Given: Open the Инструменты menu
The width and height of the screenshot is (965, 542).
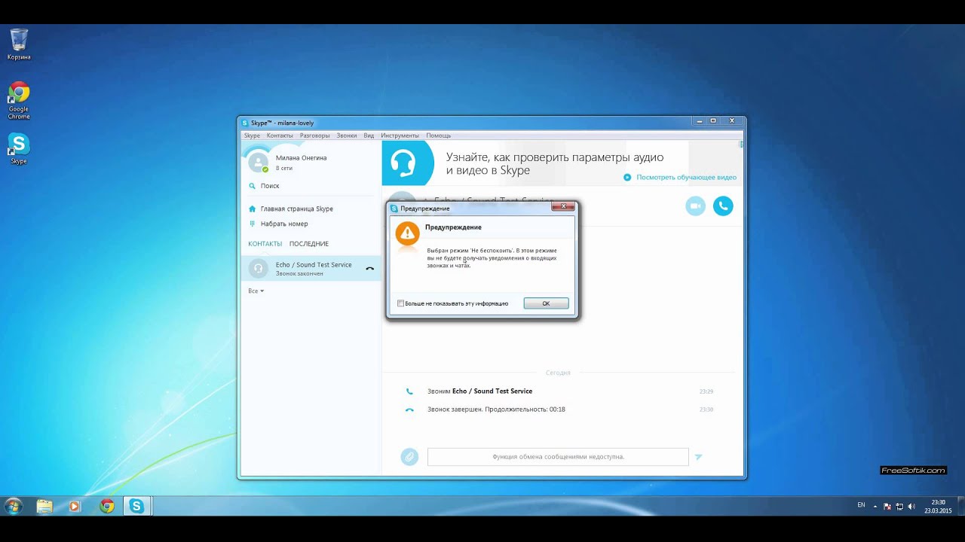Looking at the screenshot, I should (x=400, y=135).
